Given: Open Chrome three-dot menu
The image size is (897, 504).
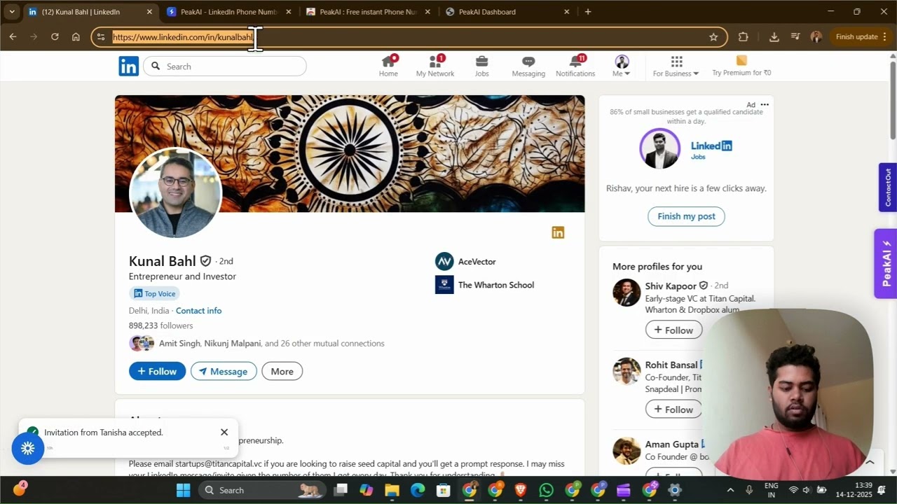Looking at the screenshot, I should pyautogui.click(x=884, y=37).
